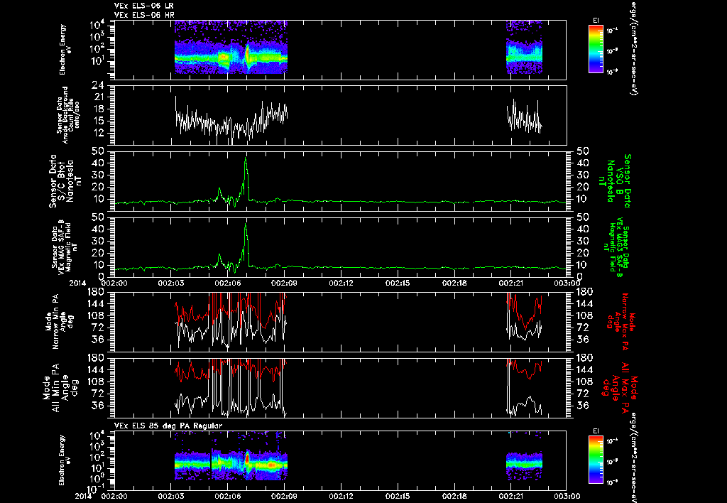Image resolution: width=727 pixels, height=503 pixels.
Task: Click the '002:00' tick on the bottom time axis
Action: click(114, 496)
